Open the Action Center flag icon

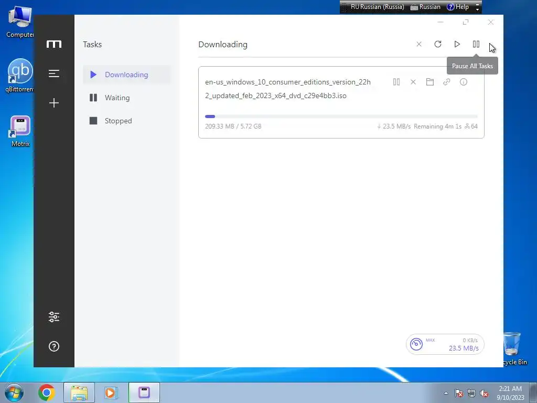tap(459, 393)
